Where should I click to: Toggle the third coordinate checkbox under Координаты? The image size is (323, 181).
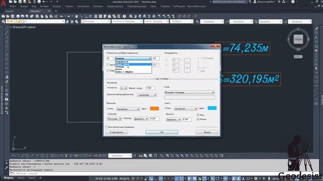tap(167, 70)
